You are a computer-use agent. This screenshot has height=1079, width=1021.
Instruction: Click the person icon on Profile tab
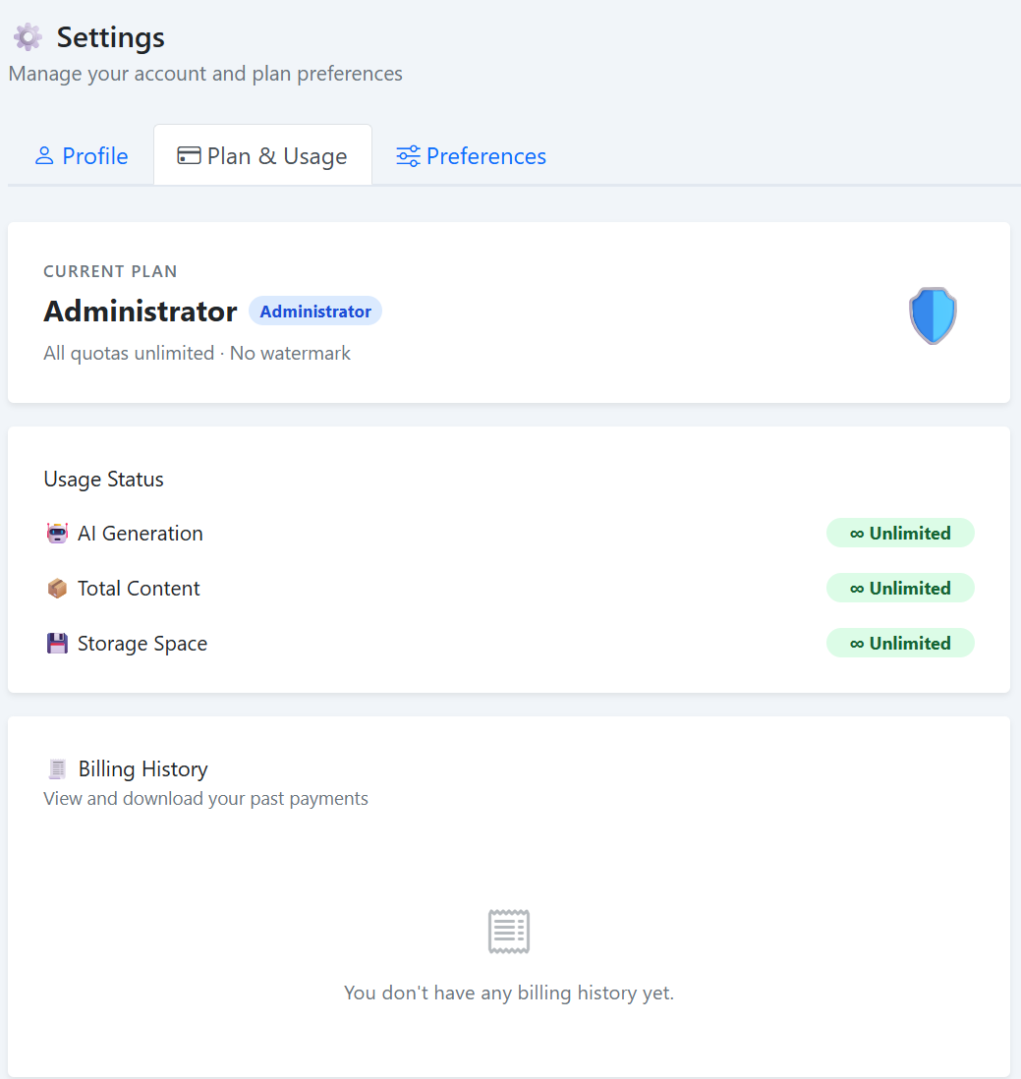[44, 156]
